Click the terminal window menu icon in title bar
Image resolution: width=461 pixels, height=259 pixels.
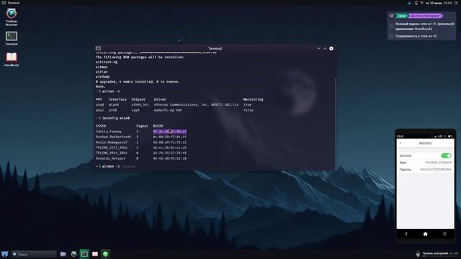[x=98, y=48]
